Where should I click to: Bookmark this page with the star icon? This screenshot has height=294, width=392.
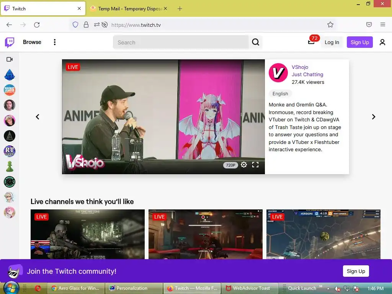point(330,24)
